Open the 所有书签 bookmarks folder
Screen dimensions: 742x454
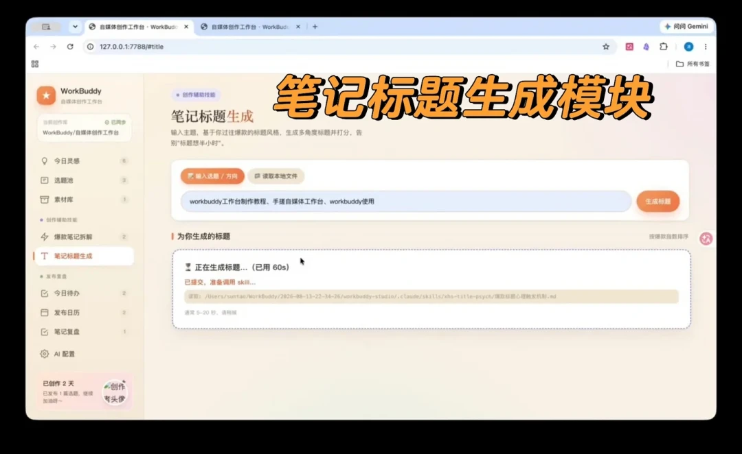click(x=693, y=64)
